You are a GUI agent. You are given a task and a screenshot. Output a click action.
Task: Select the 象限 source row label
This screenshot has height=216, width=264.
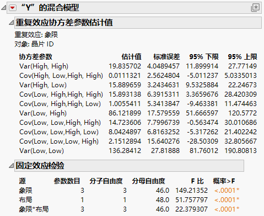[x=25, y=191]
